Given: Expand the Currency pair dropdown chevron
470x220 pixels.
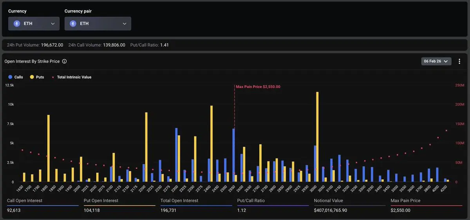Looking at the screenshot, I should [x=125, y=23].
